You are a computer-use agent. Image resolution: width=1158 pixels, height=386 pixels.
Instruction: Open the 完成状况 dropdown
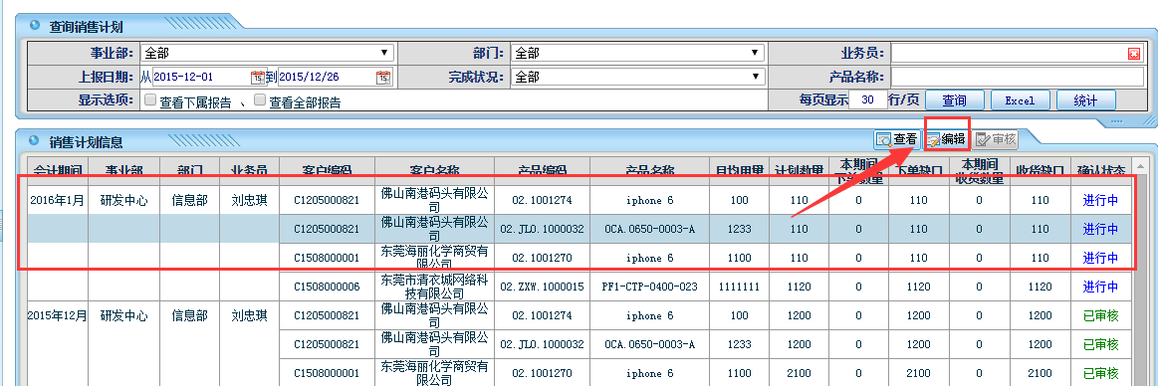tap(637, 76)
